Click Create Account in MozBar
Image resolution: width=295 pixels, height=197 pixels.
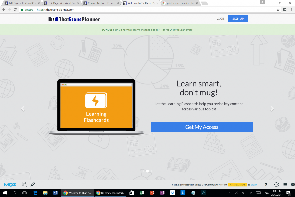pos(238,185)
